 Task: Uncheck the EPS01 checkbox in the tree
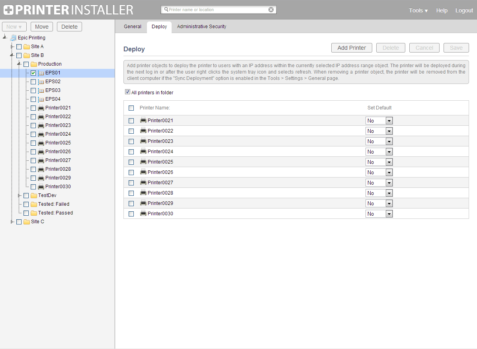(33, 73)
